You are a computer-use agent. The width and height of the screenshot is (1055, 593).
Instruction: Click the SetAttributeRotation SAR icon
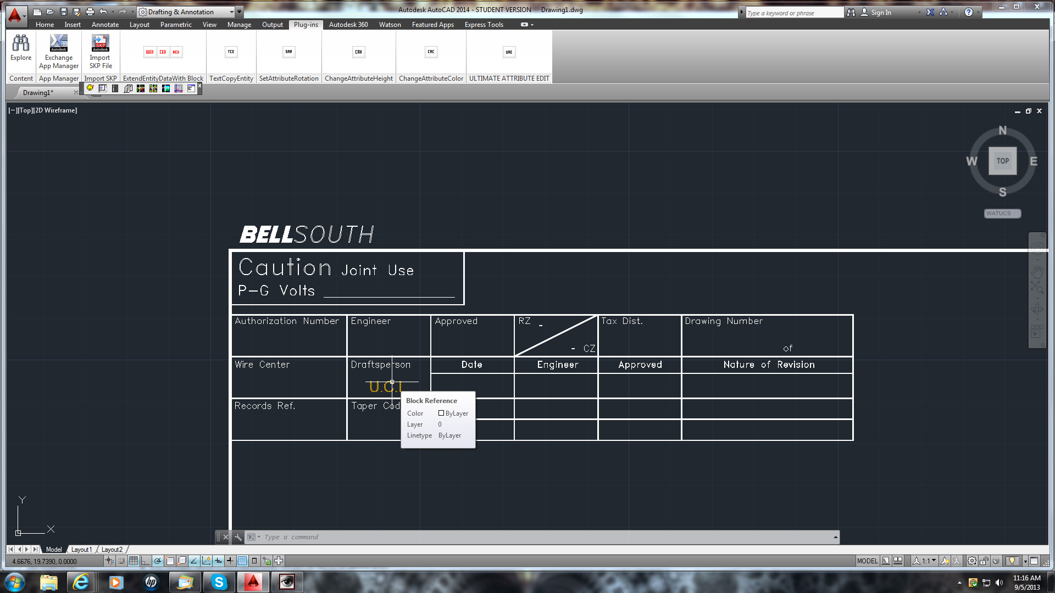click(x=288, y=52)
